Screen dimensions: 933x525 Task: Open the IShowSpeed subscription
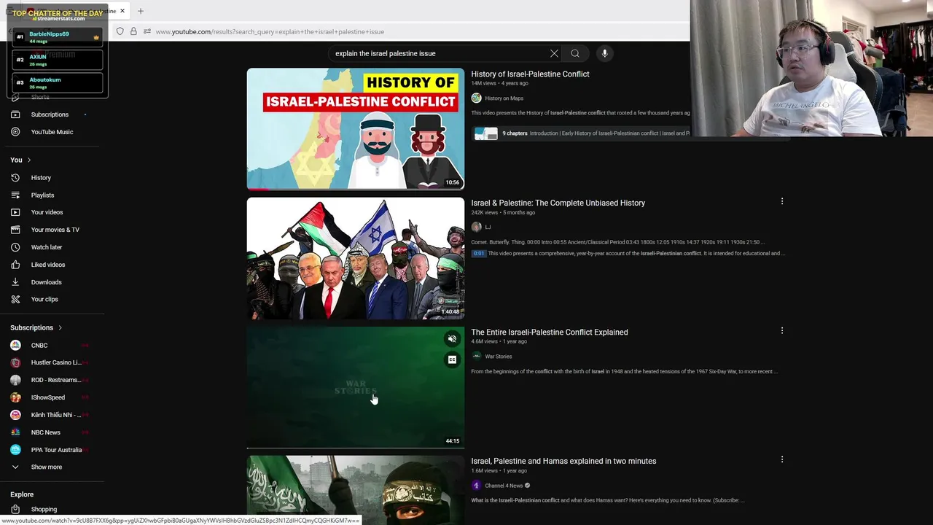click(47, 397)
